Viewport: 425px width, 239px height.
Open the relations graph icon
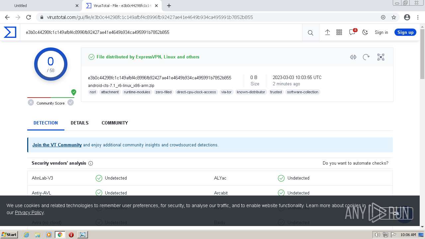tap(381, 57)
